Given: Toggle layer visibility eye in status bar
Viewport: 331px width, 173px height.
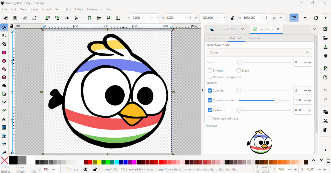Looking at the screenshot, I should pyautogui.click(x=86, y=169).
